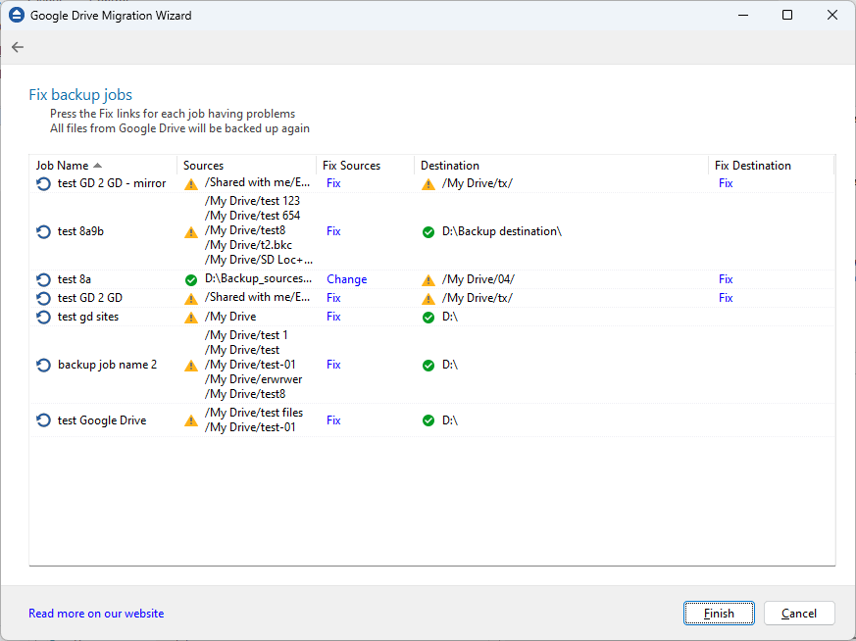Click Fix sources for test gd sites

tap(332, 316)
